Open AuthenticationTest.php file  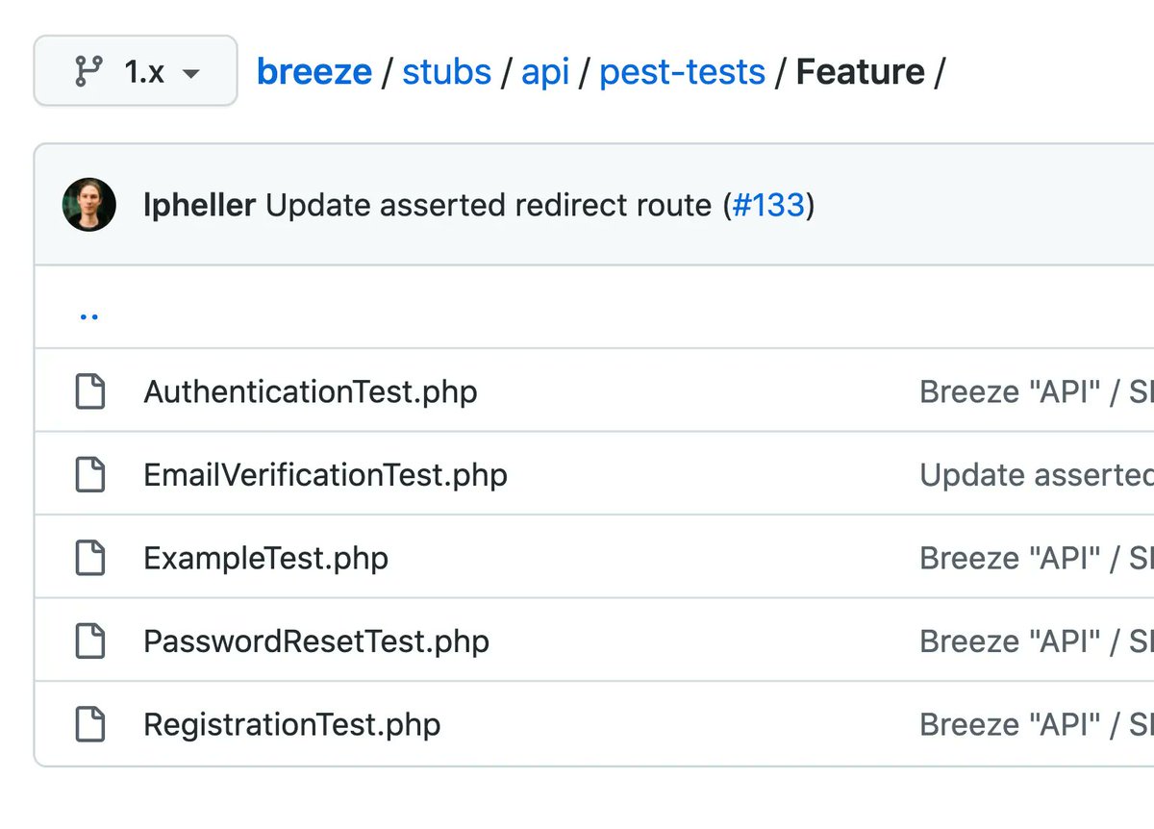click(310, 391)
